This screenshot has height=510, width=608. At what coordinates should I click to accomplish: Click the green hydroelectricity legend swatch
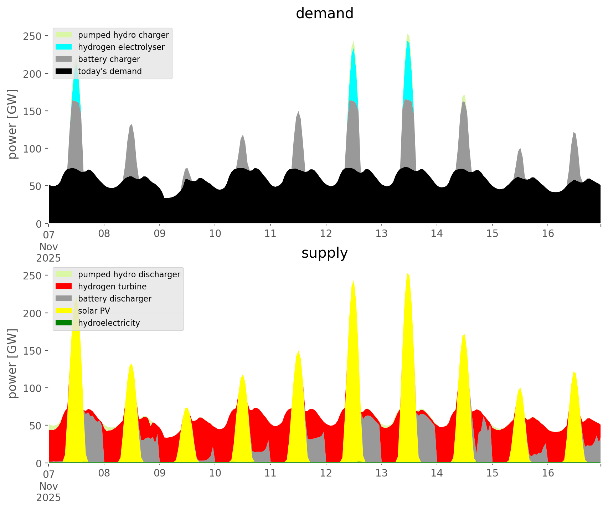(x=63, y=323)
